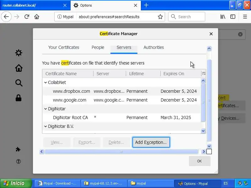Open Home settings category in sidebar
Screen dimensions: 251x188
19,68
